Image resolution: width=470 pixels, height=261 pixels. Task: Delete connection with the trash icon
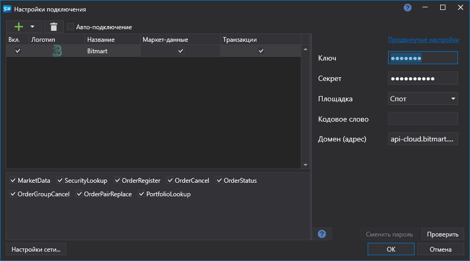click(54, 27)
